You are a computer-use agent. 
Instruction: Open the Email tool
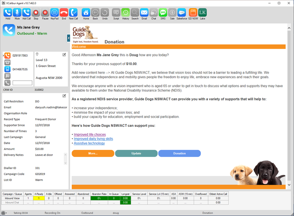[x=144, y=13]
